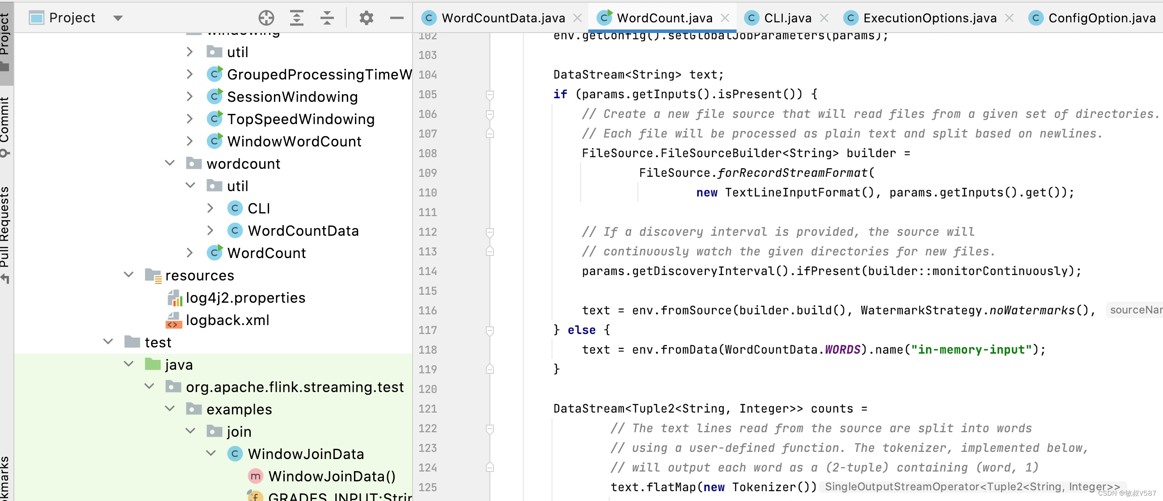
Task: Open the Commit tool window sidebar tab
Action: [5, 126]
